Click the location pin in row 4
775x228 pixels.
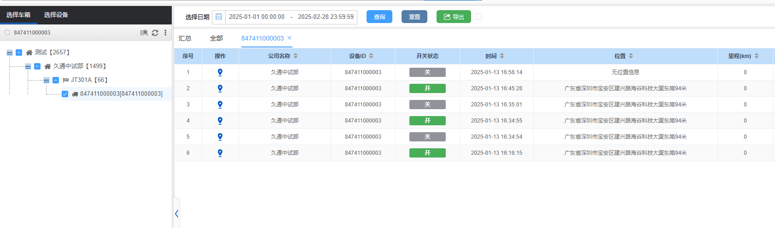pos(220,121)
